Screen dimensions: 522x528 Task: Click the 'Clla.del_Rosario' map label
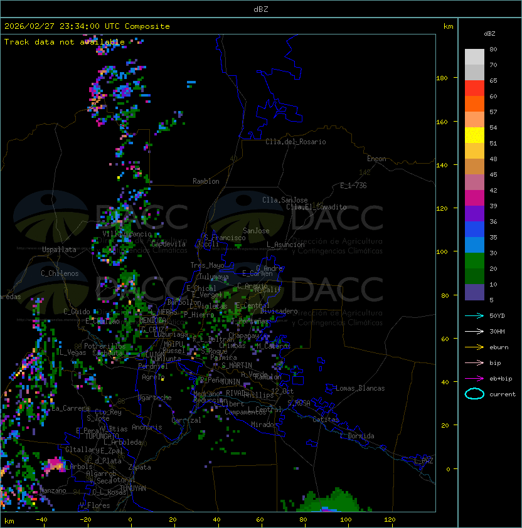point(296,142)
